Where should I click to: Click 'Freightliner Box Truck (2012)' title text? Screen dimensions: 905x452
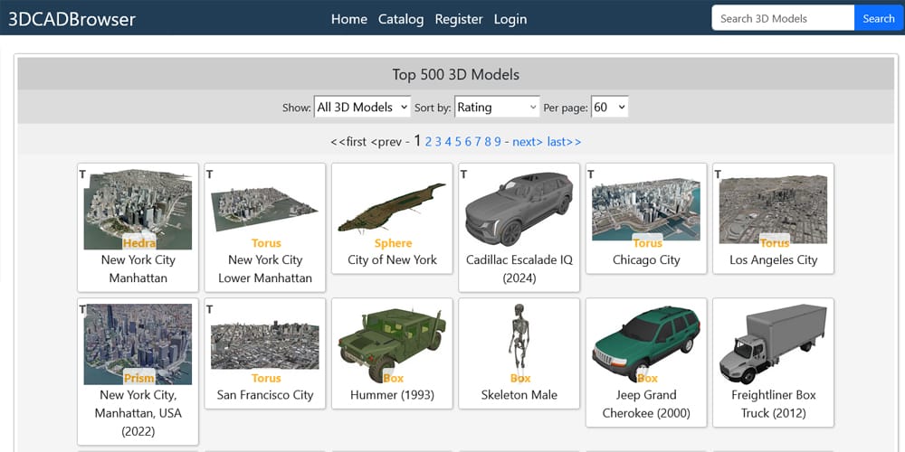tap(773, 404)
